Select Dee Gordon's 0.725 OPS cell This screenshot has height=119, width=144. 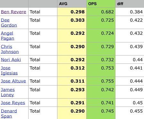pos(101,22)
